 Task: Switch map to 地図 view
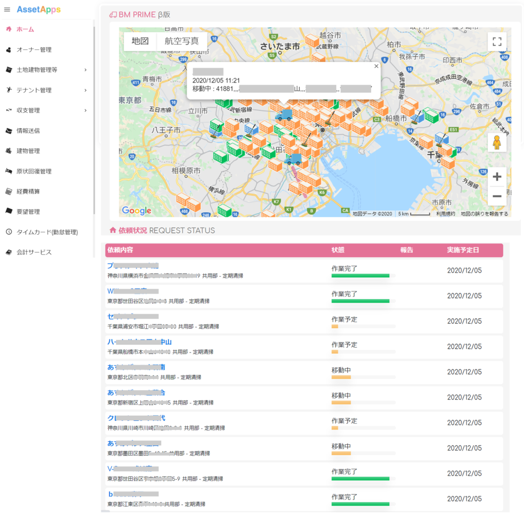click(x=140, y=41)
